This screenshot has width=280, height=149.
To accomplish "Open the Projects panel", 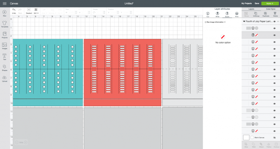I will pyautogui.click(x=4, y=35).
